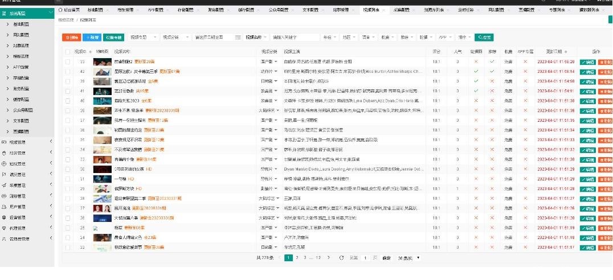The width and height of the screenshot is (613, 280).
Task: Toggle carousel cross icon for row ID 33
Action: [x=476, y=61]
